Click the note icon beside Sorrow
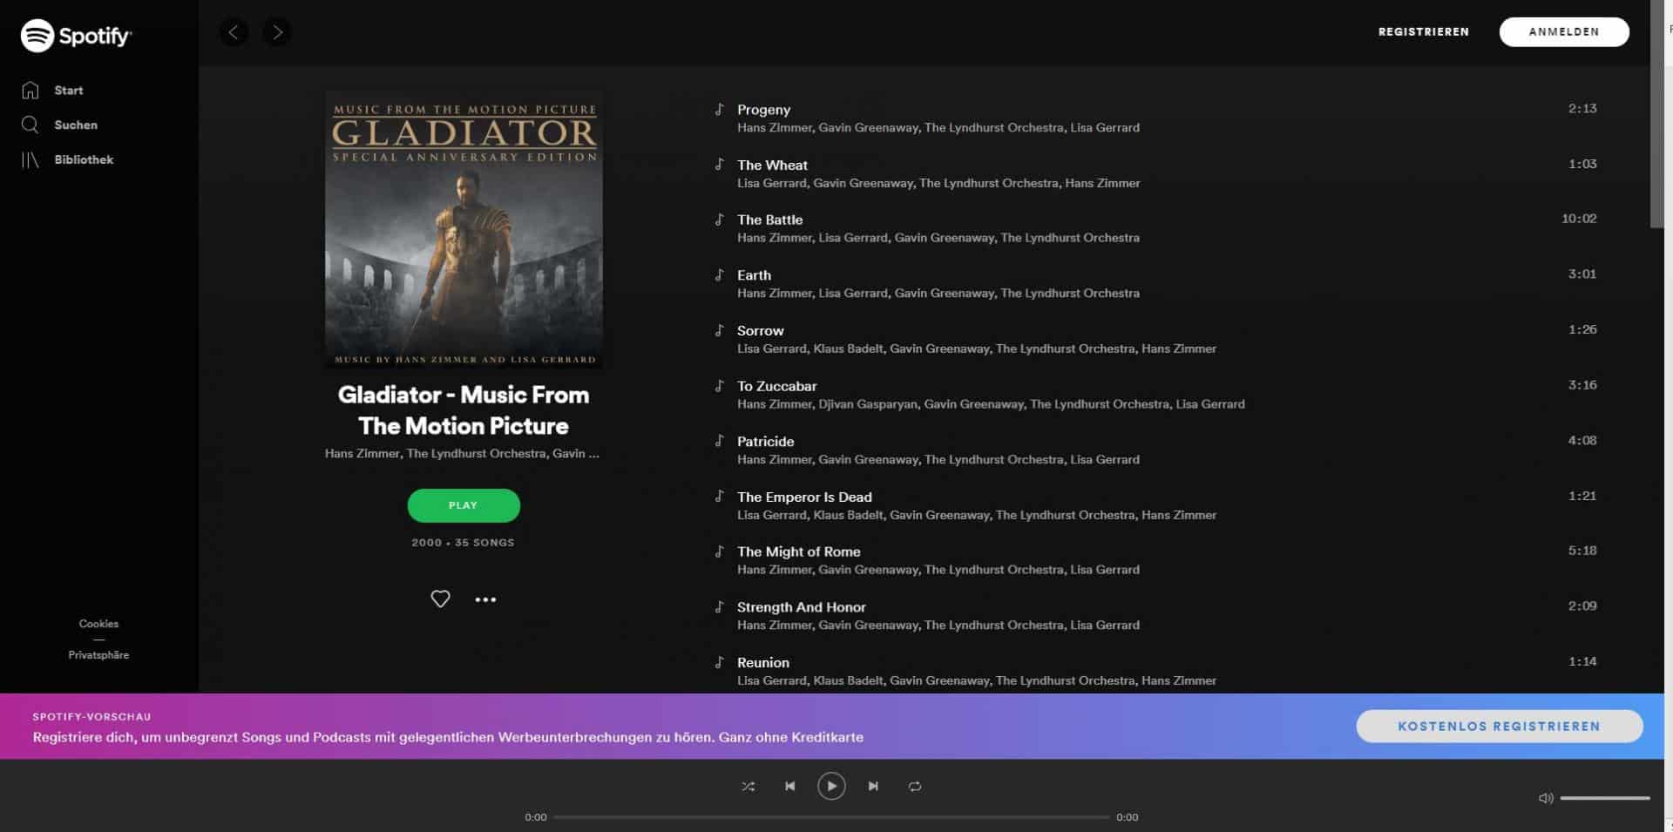Screen dimensions: 1673x832 [719, 330]
